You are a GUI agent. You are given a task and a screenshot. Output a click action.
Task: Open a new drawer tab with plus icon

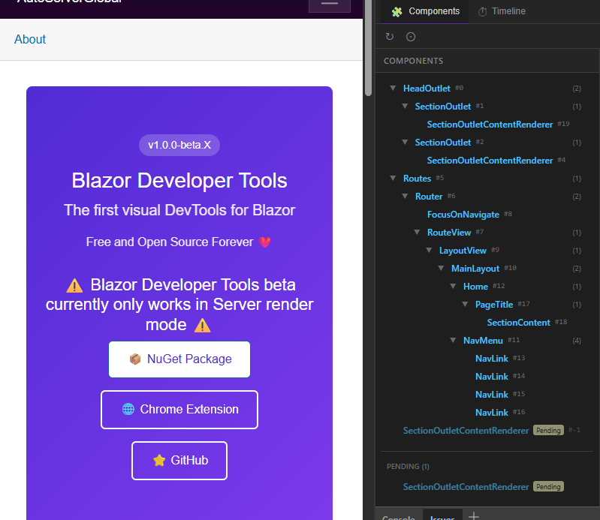474,516
